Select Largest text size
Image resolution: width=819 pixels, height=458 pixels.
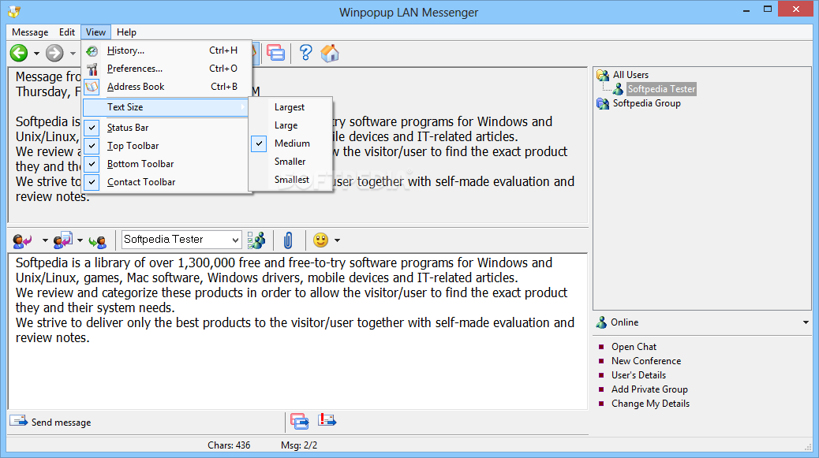pos(290,107)
